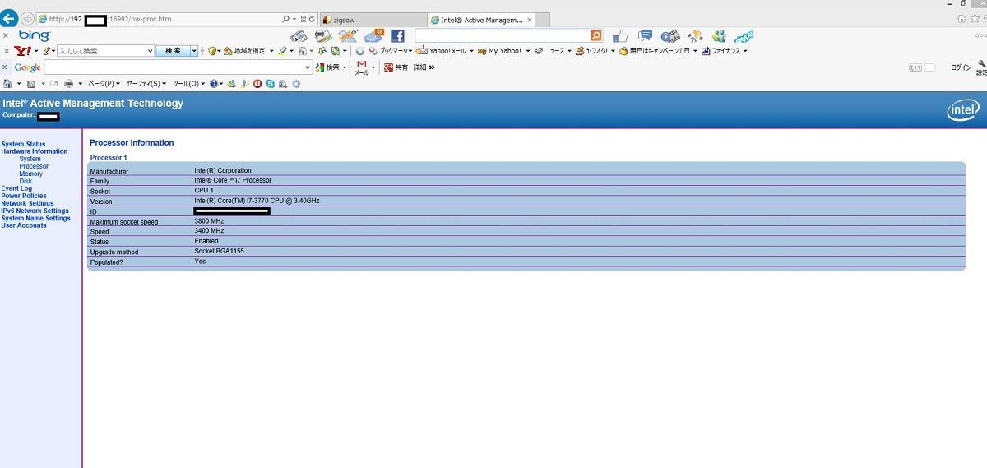Click the Bing toolbar search input box

pos(503,35)
